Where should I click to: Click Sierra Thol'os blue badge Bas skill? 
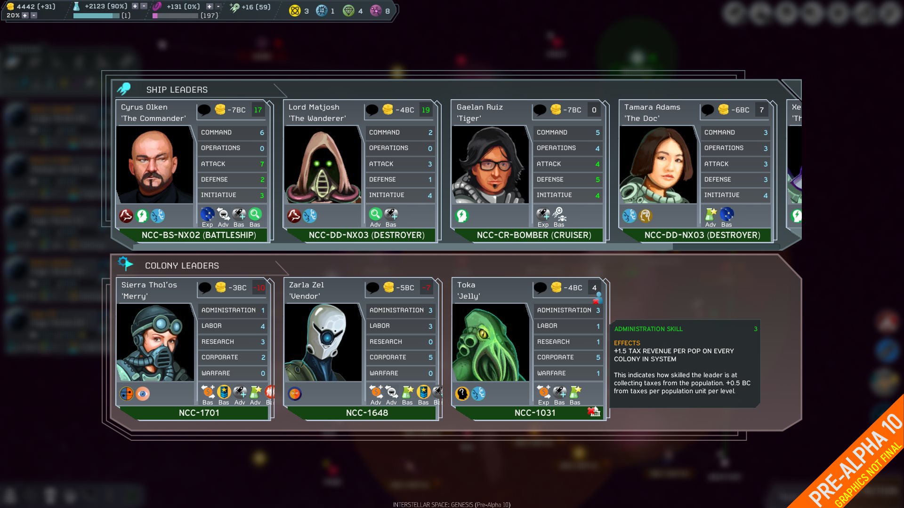coord(224,392)
